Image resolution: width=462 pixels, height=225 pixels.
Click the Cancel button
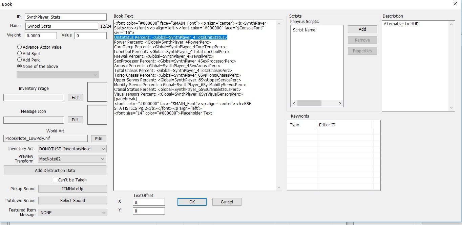point(227,202)
